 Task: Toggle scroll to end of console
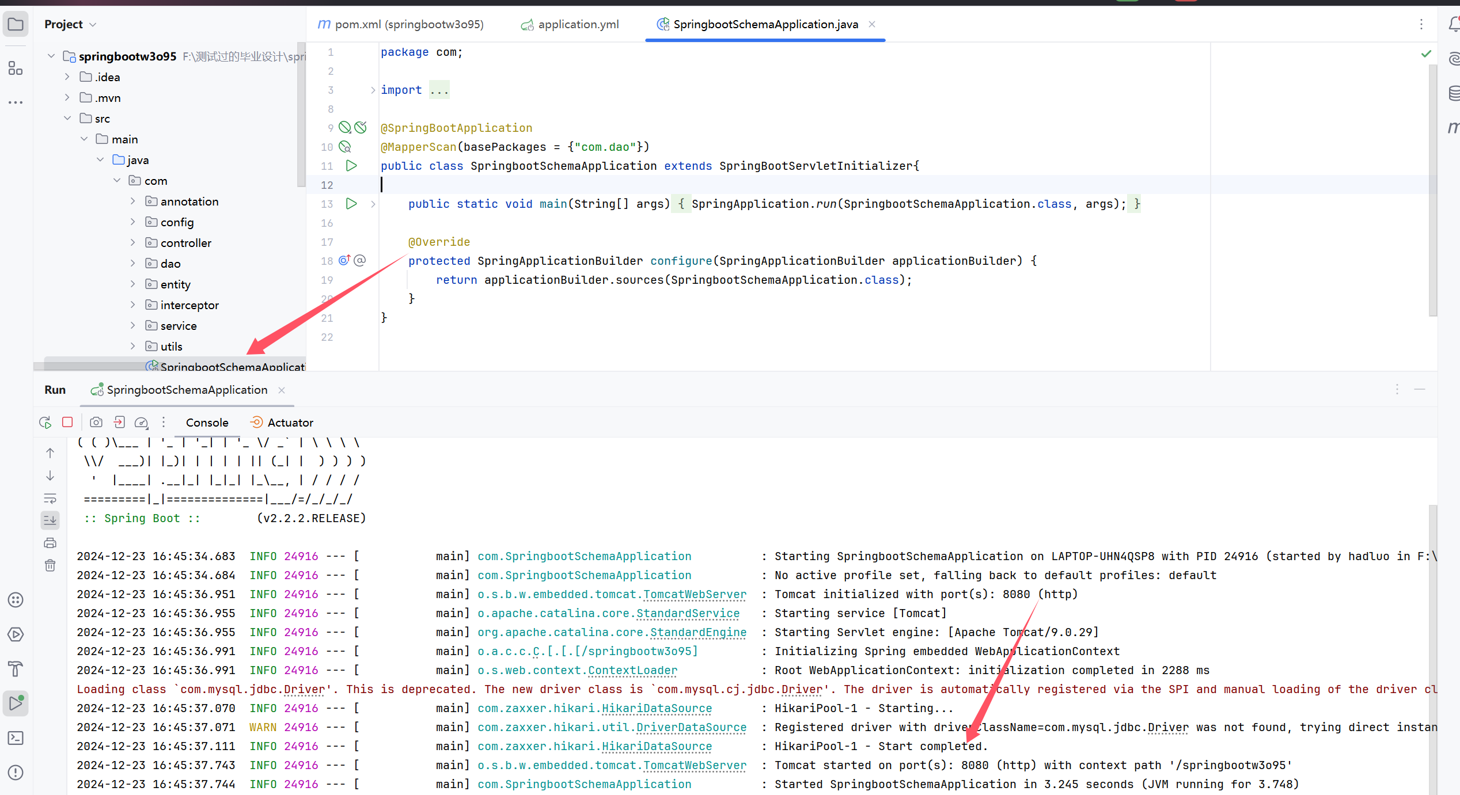tap(50, 520)
